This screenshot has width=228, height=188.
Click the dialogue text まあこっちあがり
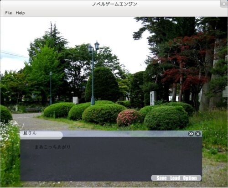(x=52, y=147)
